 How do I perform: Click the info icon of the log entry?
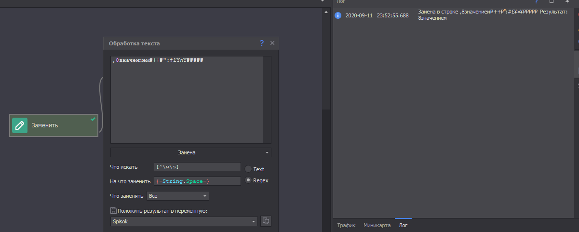(338, 15)
